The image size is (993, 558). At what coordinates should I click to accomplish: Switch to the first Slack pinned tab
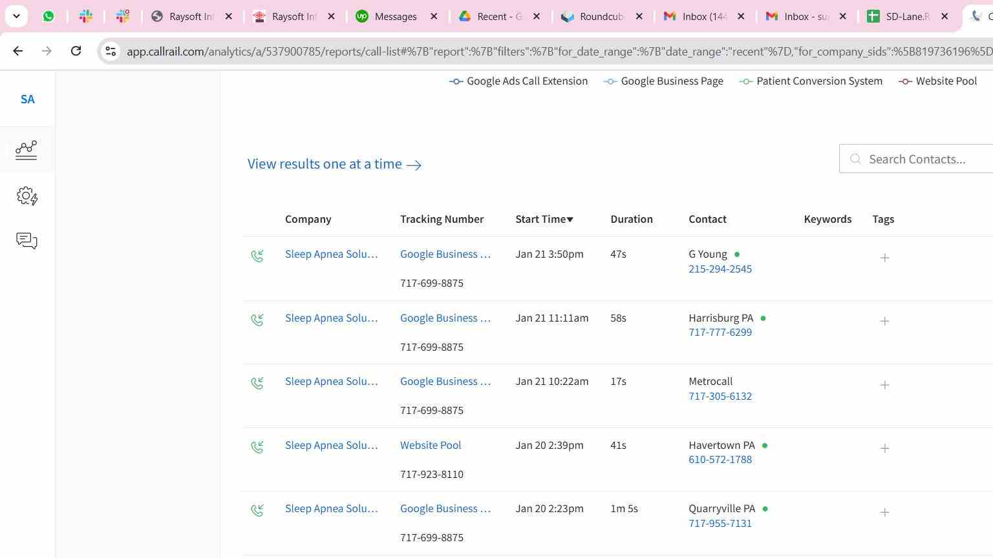coord(86,17)
